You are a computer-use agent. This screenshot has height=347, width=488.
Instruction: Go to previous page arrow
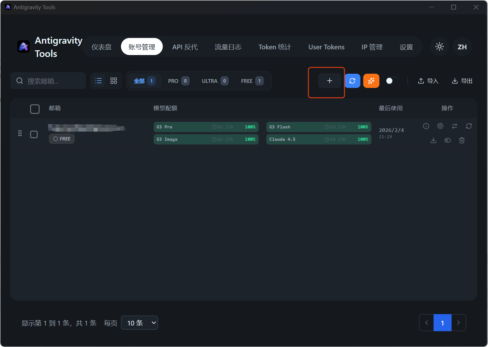tap(427, 323)
